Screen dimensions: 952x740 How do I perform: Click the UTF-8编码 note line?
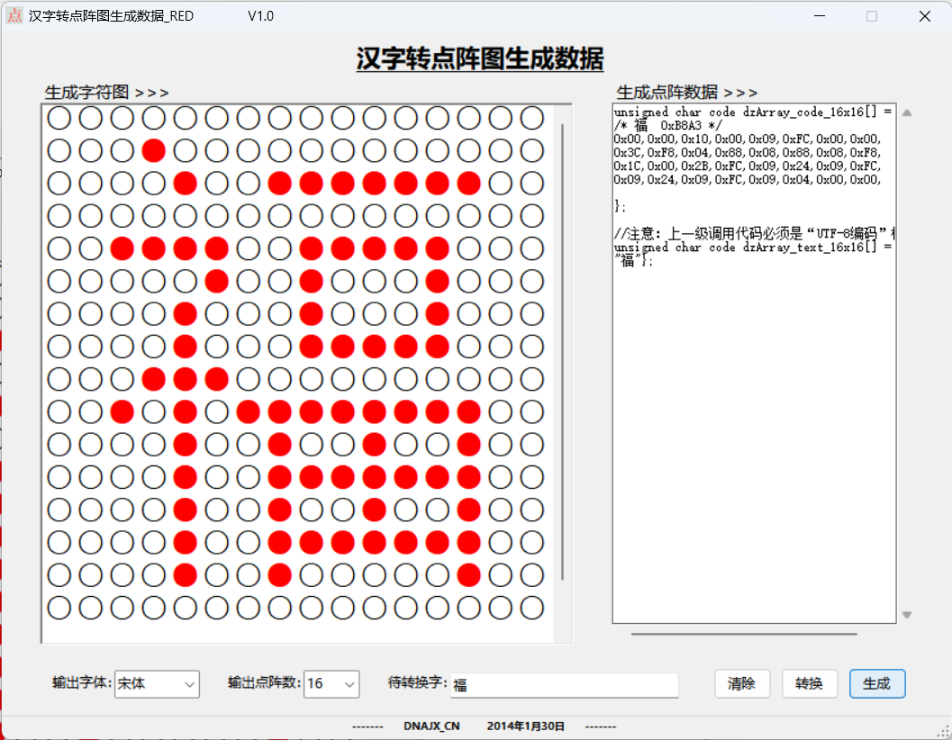point(754,233)
